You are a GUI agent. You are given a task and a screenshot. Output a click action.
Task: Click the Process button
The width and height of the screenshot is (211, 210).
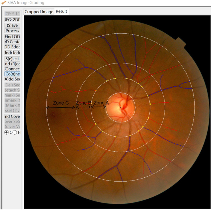12,31
